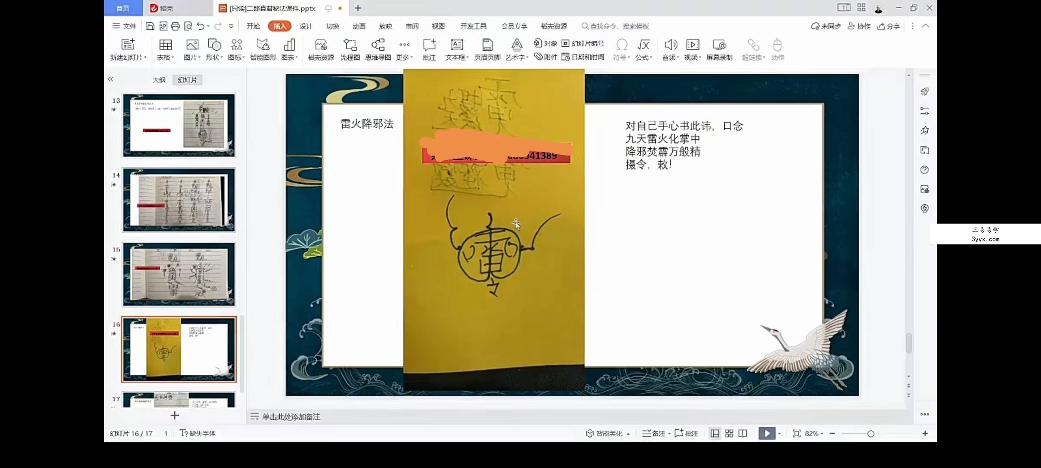Image resolution: width=1041 pixels, height=468 pixels.
Task: Select slide 14 thumbnail
Action: point(179,200)
